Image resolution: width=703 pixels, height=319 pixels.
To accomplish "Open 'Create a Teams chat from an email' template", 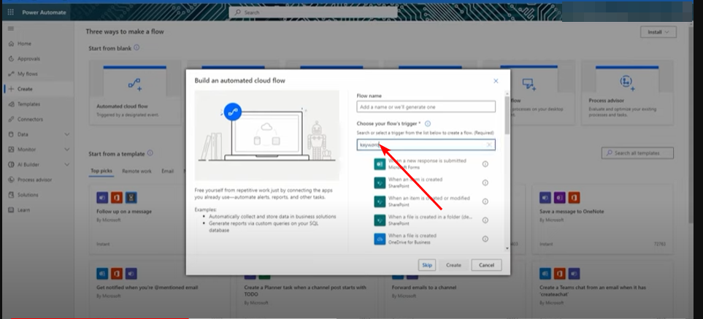I will click(592, 291).
